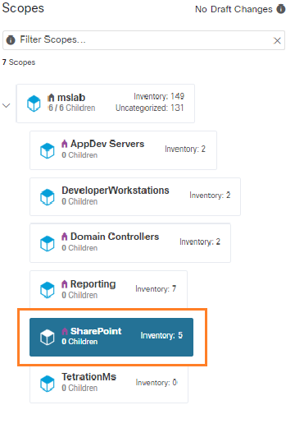
Task: Click the mslab scope cube icon
Action: (x=34, y=104)
